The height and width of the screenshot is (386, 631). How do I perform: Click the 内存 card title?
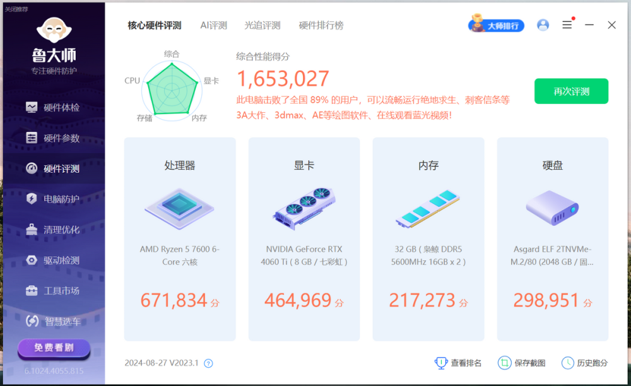[428, 165]
